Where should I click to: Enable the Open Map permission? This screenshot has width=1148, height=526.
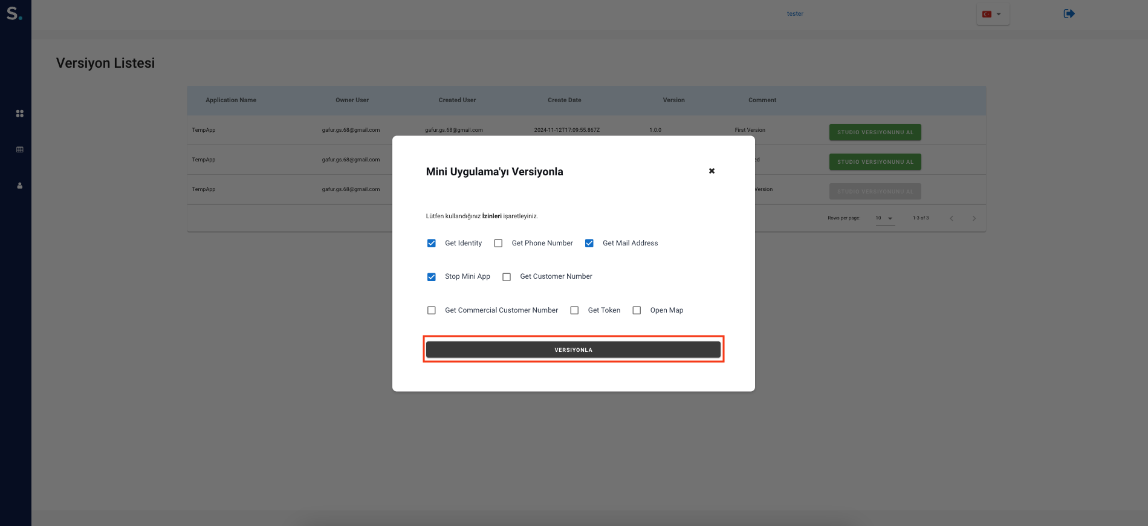click(x=637, y=310)
